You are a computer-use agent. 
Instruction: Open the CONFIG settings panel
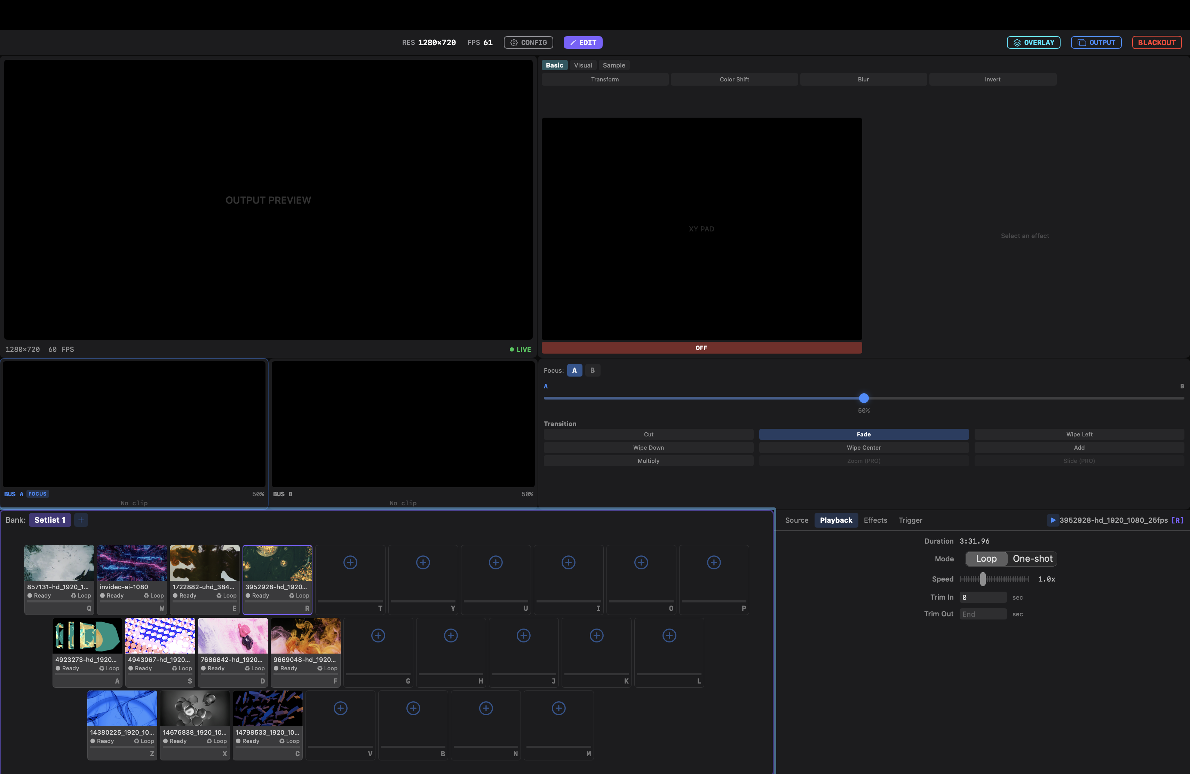pos(528,42)
